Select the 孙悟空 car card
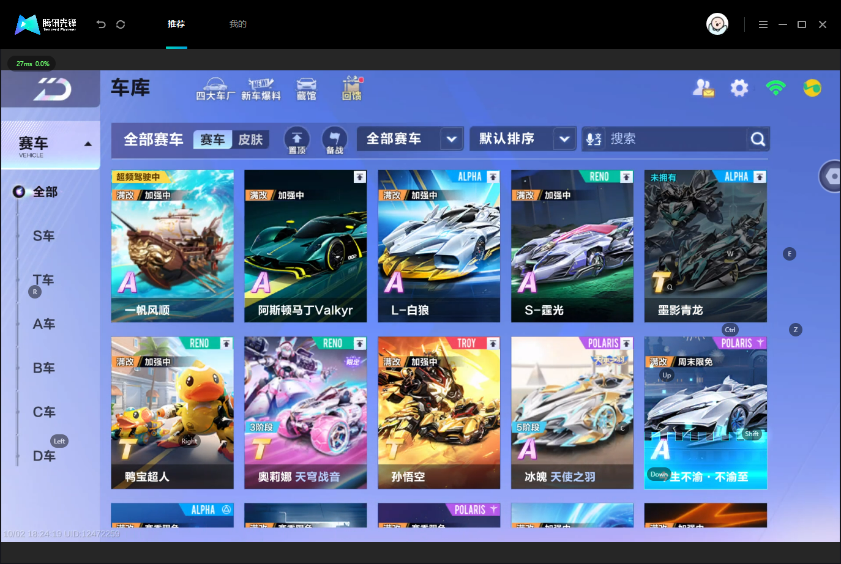The image size is (841, 564). 439,412
